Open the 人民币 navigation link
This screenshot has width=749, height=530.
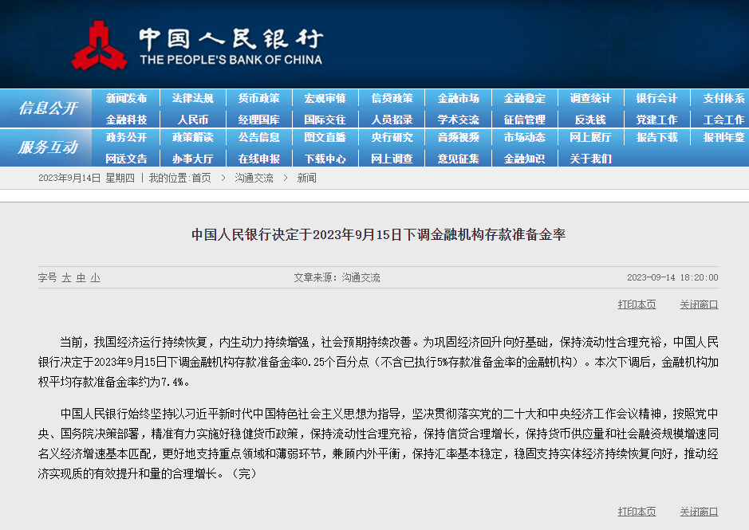(x=192, y=120)
